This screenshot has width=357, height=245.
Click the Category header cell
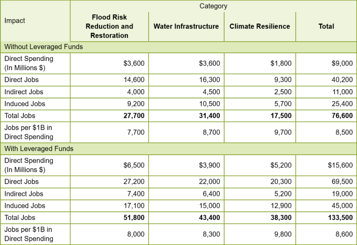(213, 6)
